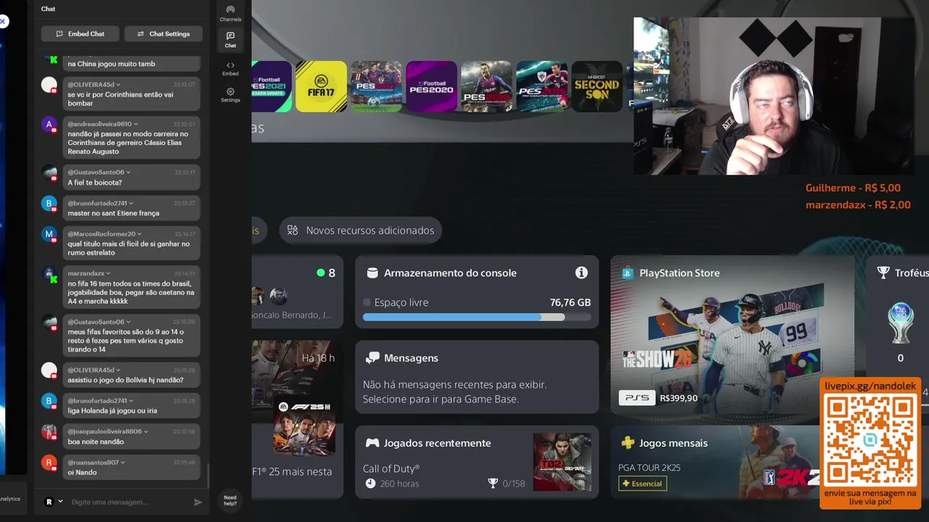
Task: Launch the FIFA 17 game tile
Action: 321,86
